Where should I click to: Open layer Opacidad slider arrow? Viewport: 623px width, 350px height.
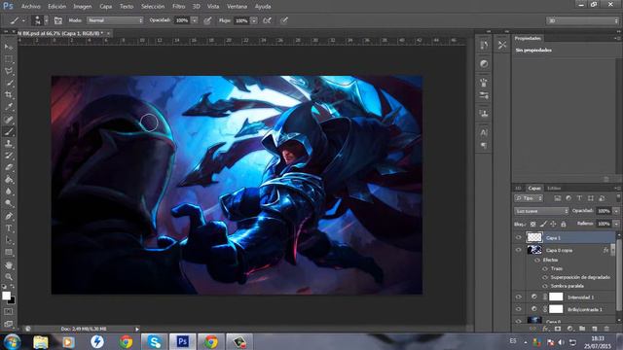point(616,211)
